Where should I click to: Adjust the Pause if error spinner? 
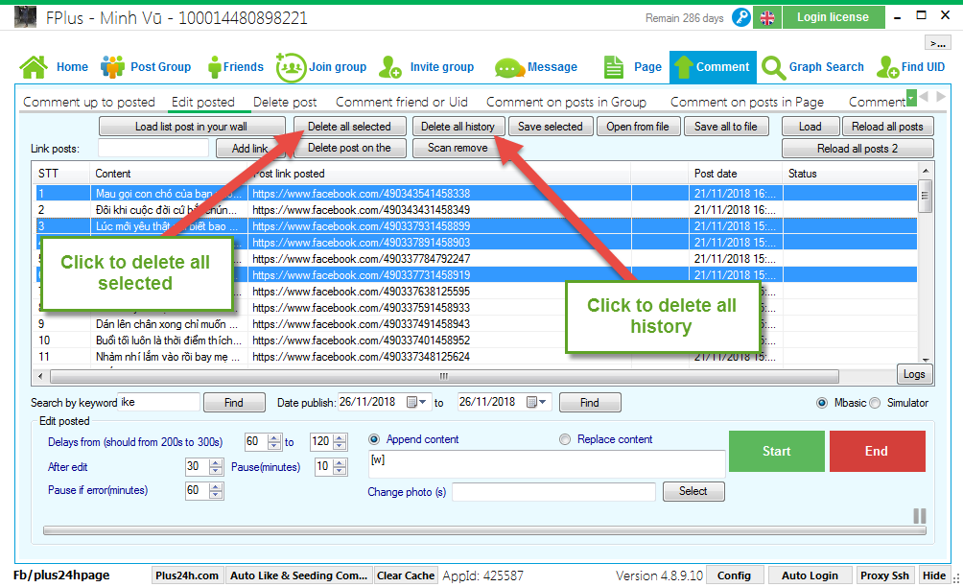(x=216, y=490)
